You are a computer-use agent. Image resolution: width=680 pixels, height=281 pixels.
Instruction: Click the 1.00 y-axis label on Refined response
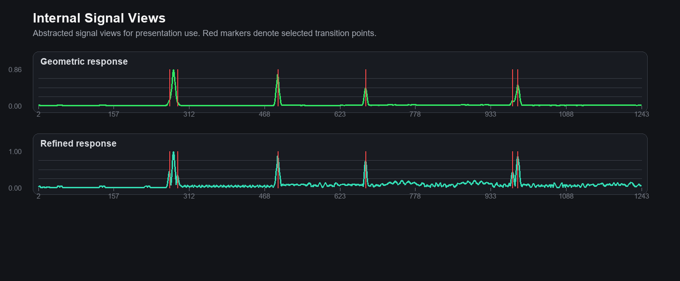tap(14, 151)
